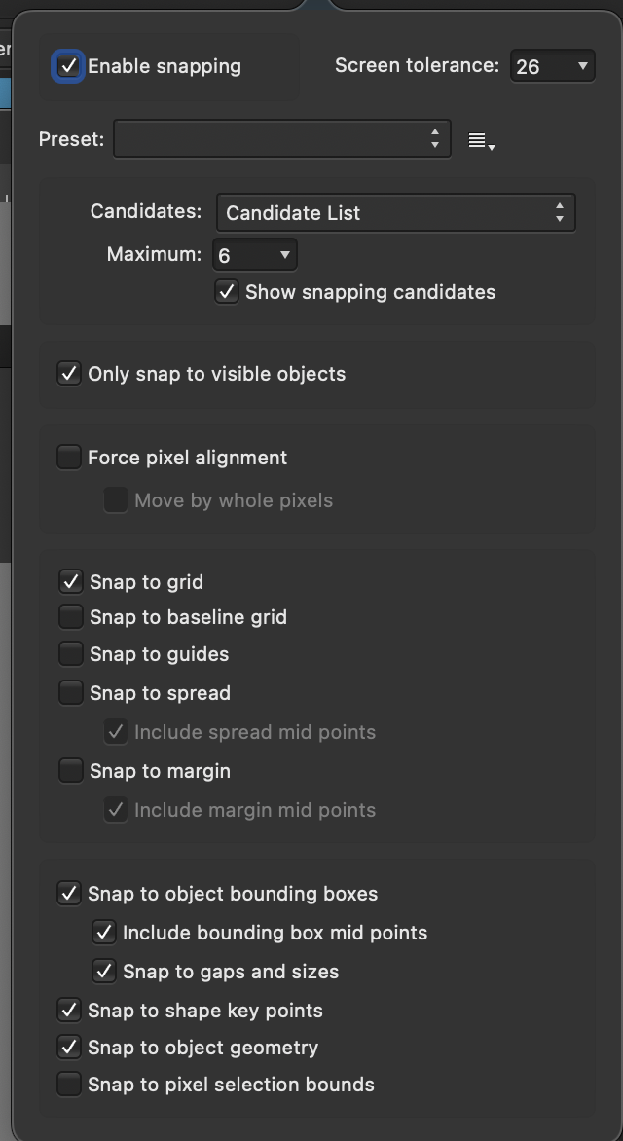
Task: Open the preset management menu icon
Action: click(479, 139)
